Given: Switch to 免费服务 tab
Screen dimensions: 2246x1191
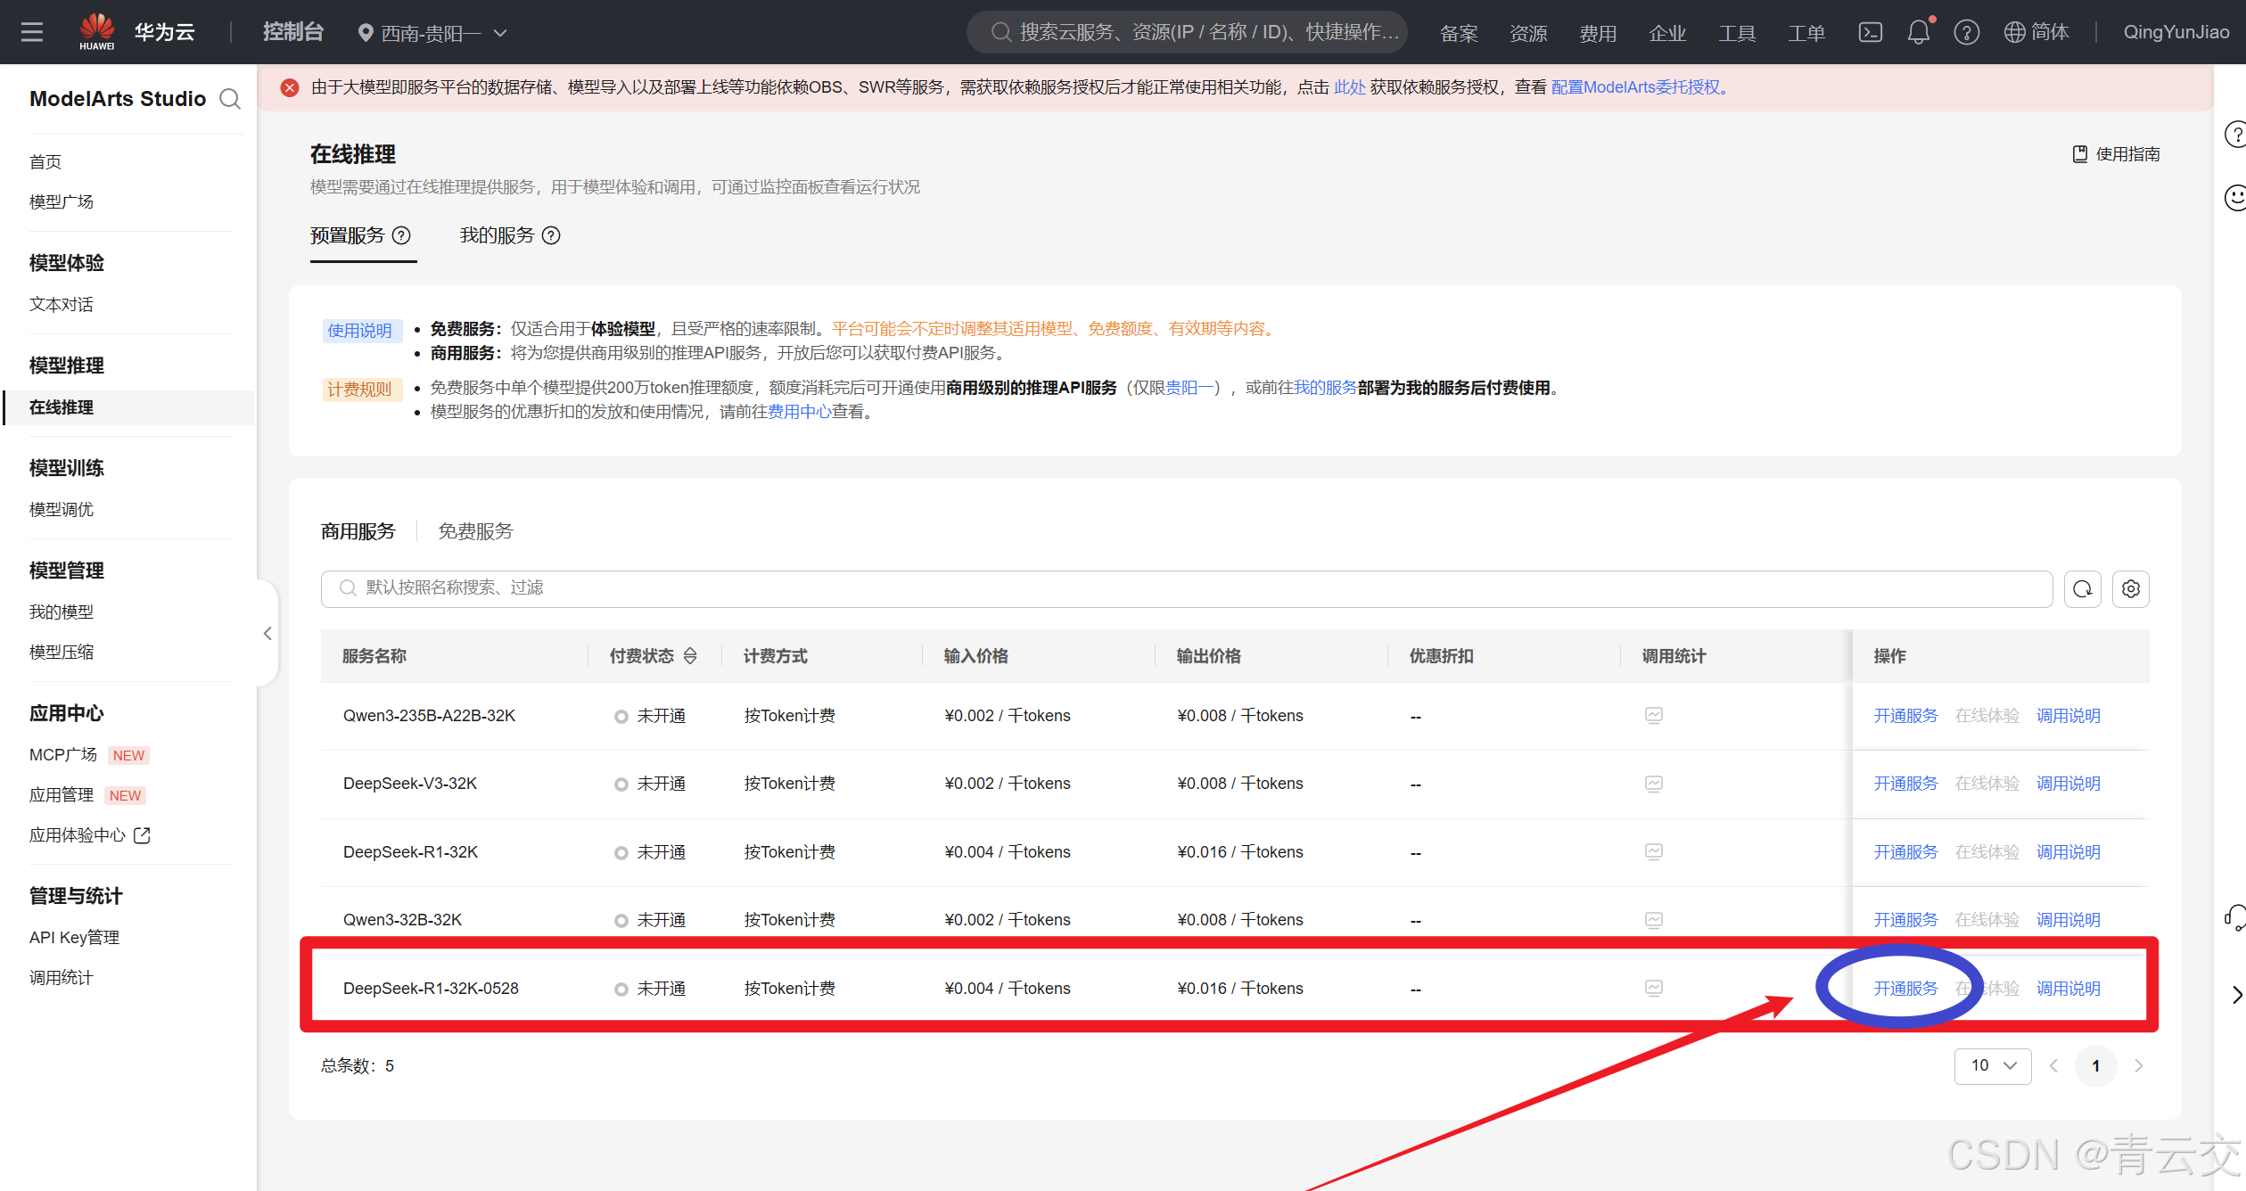Looking at the screenshot, I should click(x=475, y=532).
